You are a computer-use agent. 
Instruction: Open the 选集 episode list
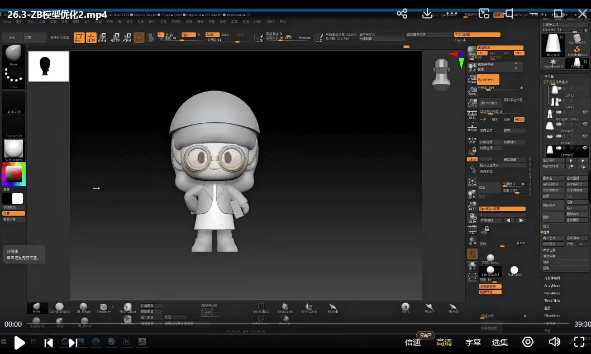pyautogui.click(x=500, y=342)
